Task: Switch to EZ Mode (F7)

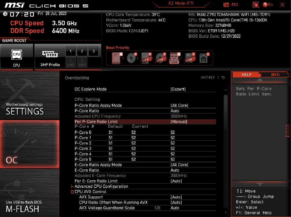Action: [x=181, y=3]
